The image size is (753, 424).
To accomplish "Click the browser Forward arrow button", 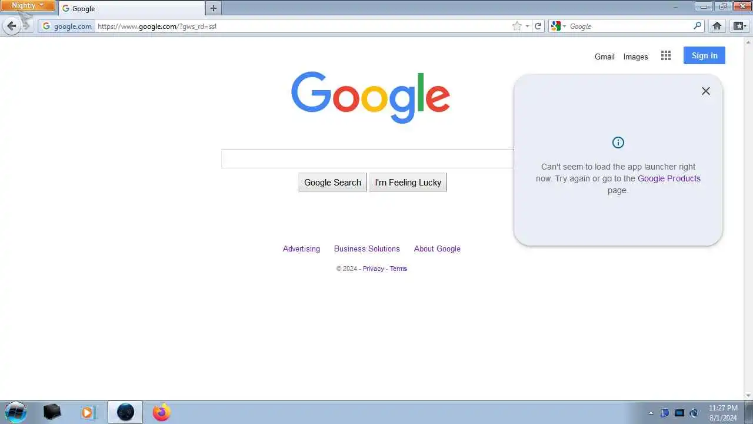I will coord(26,26).
